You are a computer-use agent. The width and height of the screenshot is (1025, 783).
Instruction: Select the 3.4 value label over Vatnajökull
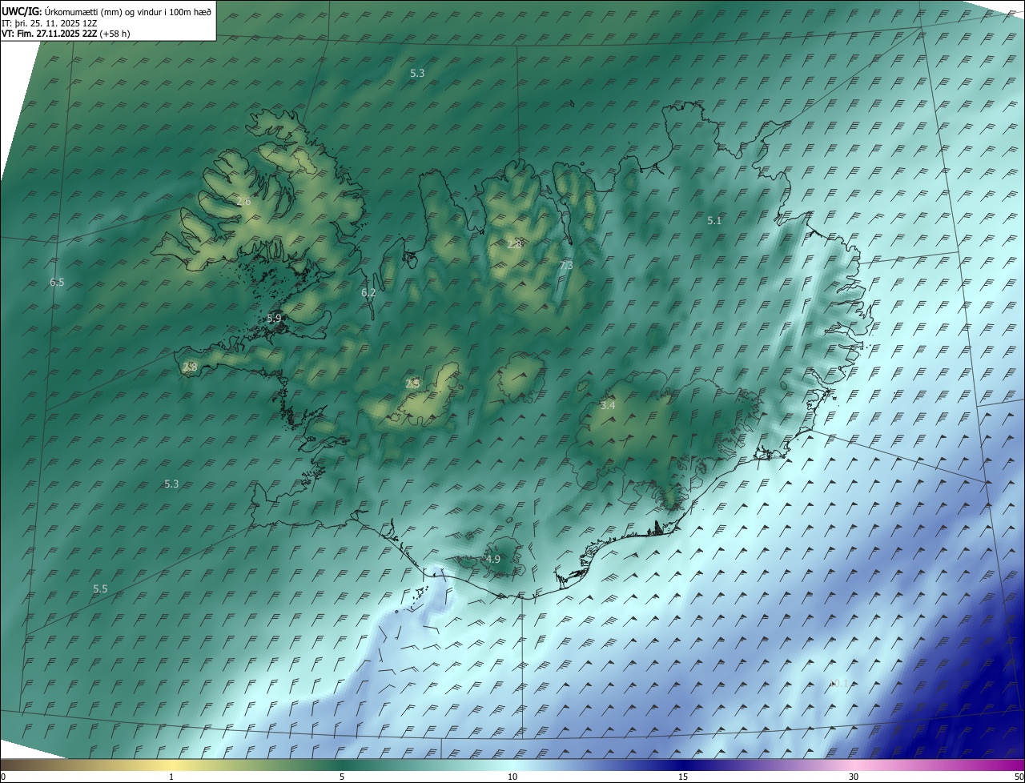[608, 406]
